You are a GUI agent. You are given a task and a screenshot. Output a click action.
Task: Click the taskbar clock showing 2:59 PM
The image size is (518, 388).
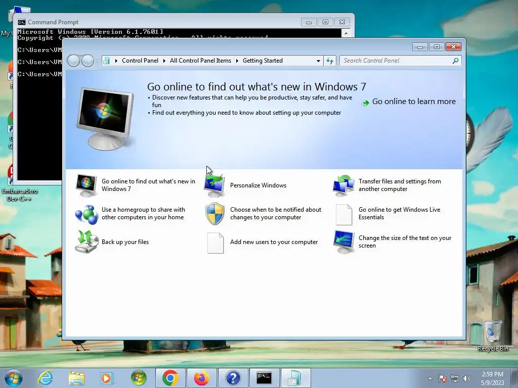(x=492, y=378)
